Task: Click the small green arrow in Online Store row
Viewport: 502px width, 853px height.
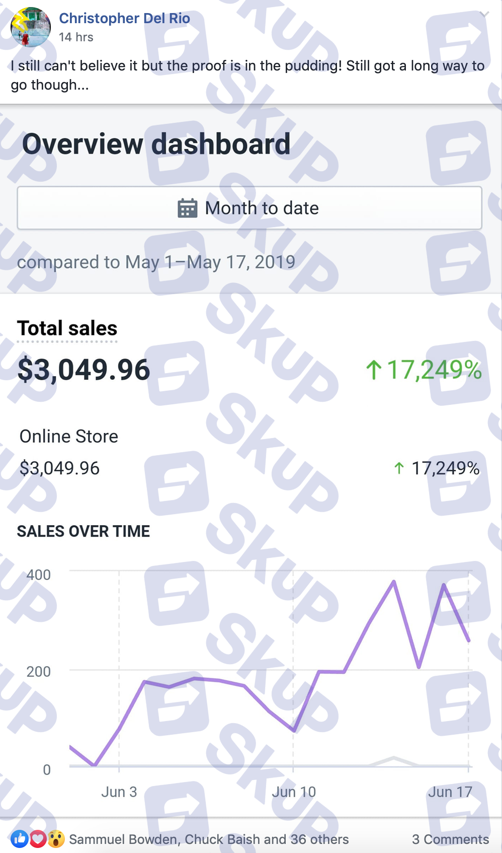Action: pos(399,468)
